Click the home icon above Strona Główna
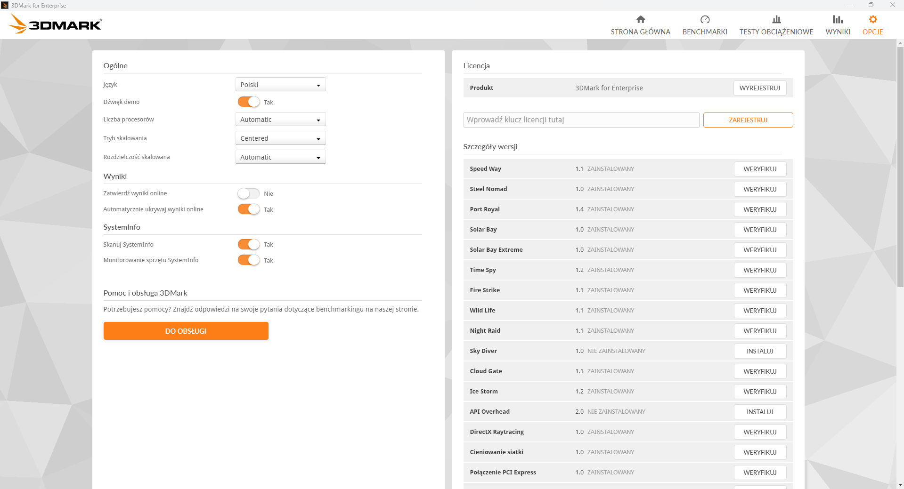This screenshot has width=904, height=489. pyautogui.click(x=640, y=19)
